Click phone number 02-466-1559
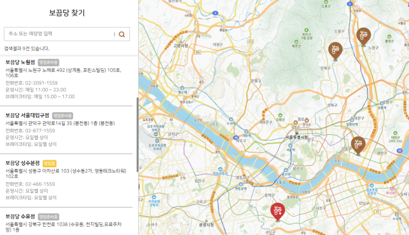Viewport: 409px width, 235px height. (x=40, y=184)
